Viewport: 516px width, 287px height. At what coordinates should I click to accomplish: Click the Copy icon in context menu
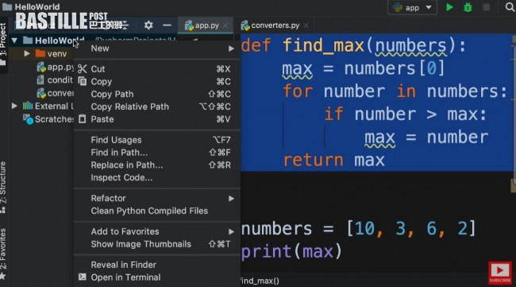tap(83, 81)
